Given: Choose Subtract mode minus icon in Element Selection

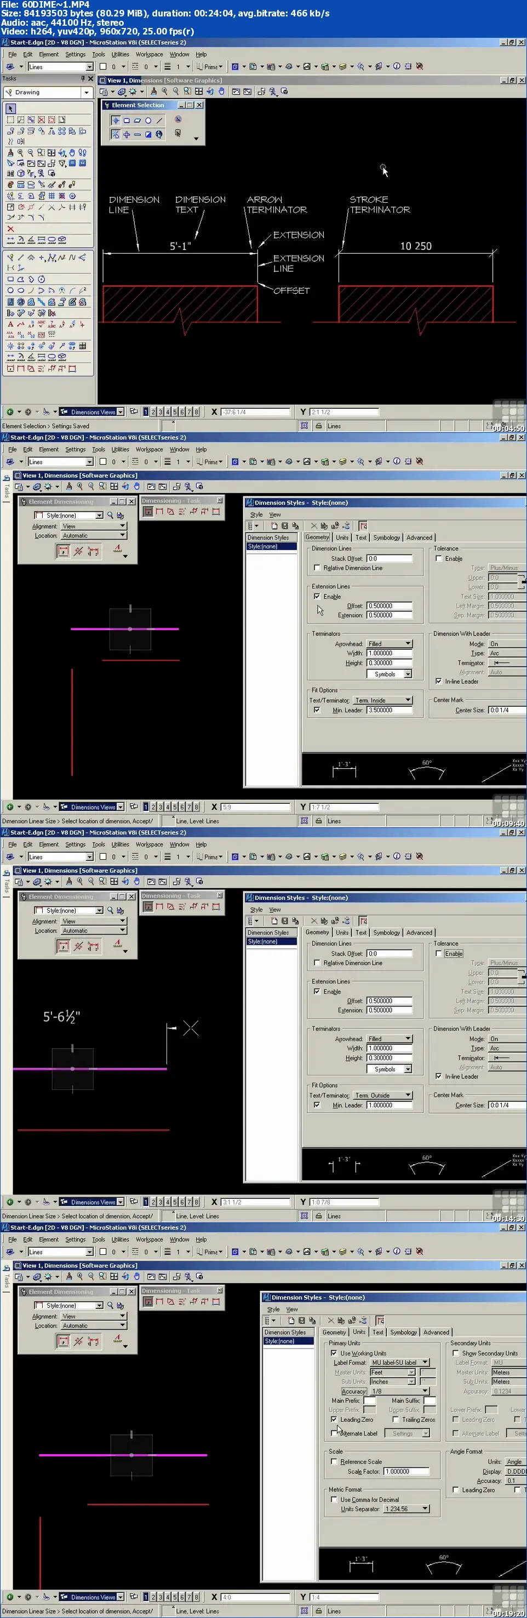Looking at the screenshot, I should pyautogui.click(x=137, y=134).
